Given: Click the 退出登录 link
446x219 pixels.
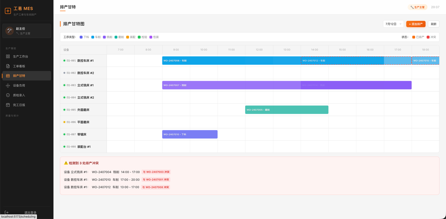Looking at the screenshot, I should (x=30, y=212).
